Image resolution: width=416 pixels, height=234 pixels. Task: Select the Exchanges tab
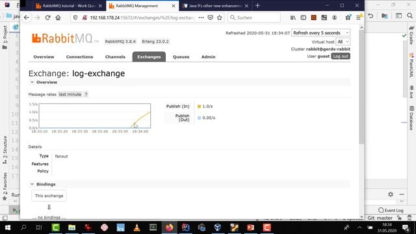coord(149,57)
